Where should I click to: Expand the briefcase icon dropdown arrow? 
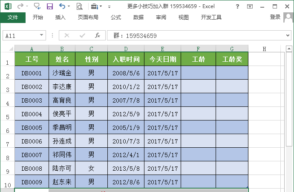(101, 6)
